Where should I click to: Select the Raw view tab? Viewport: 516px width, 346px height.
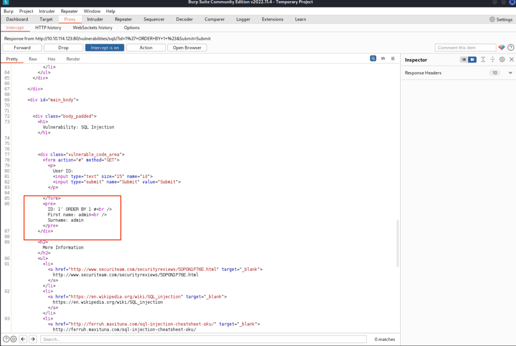click(33, 59)
